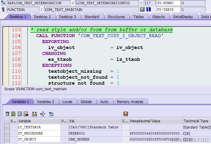Click textobject_not_found on line 111
This screenshot has width=211, height=144.
[x=78, y=77]
